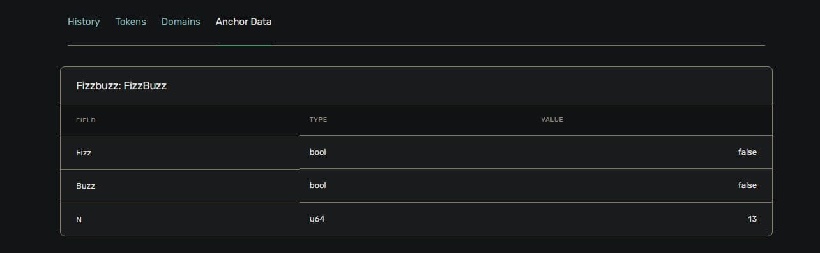This screenshot has width=820, height=253.
Task: Select the Buzz field name
Action: [x=86, y=185]
